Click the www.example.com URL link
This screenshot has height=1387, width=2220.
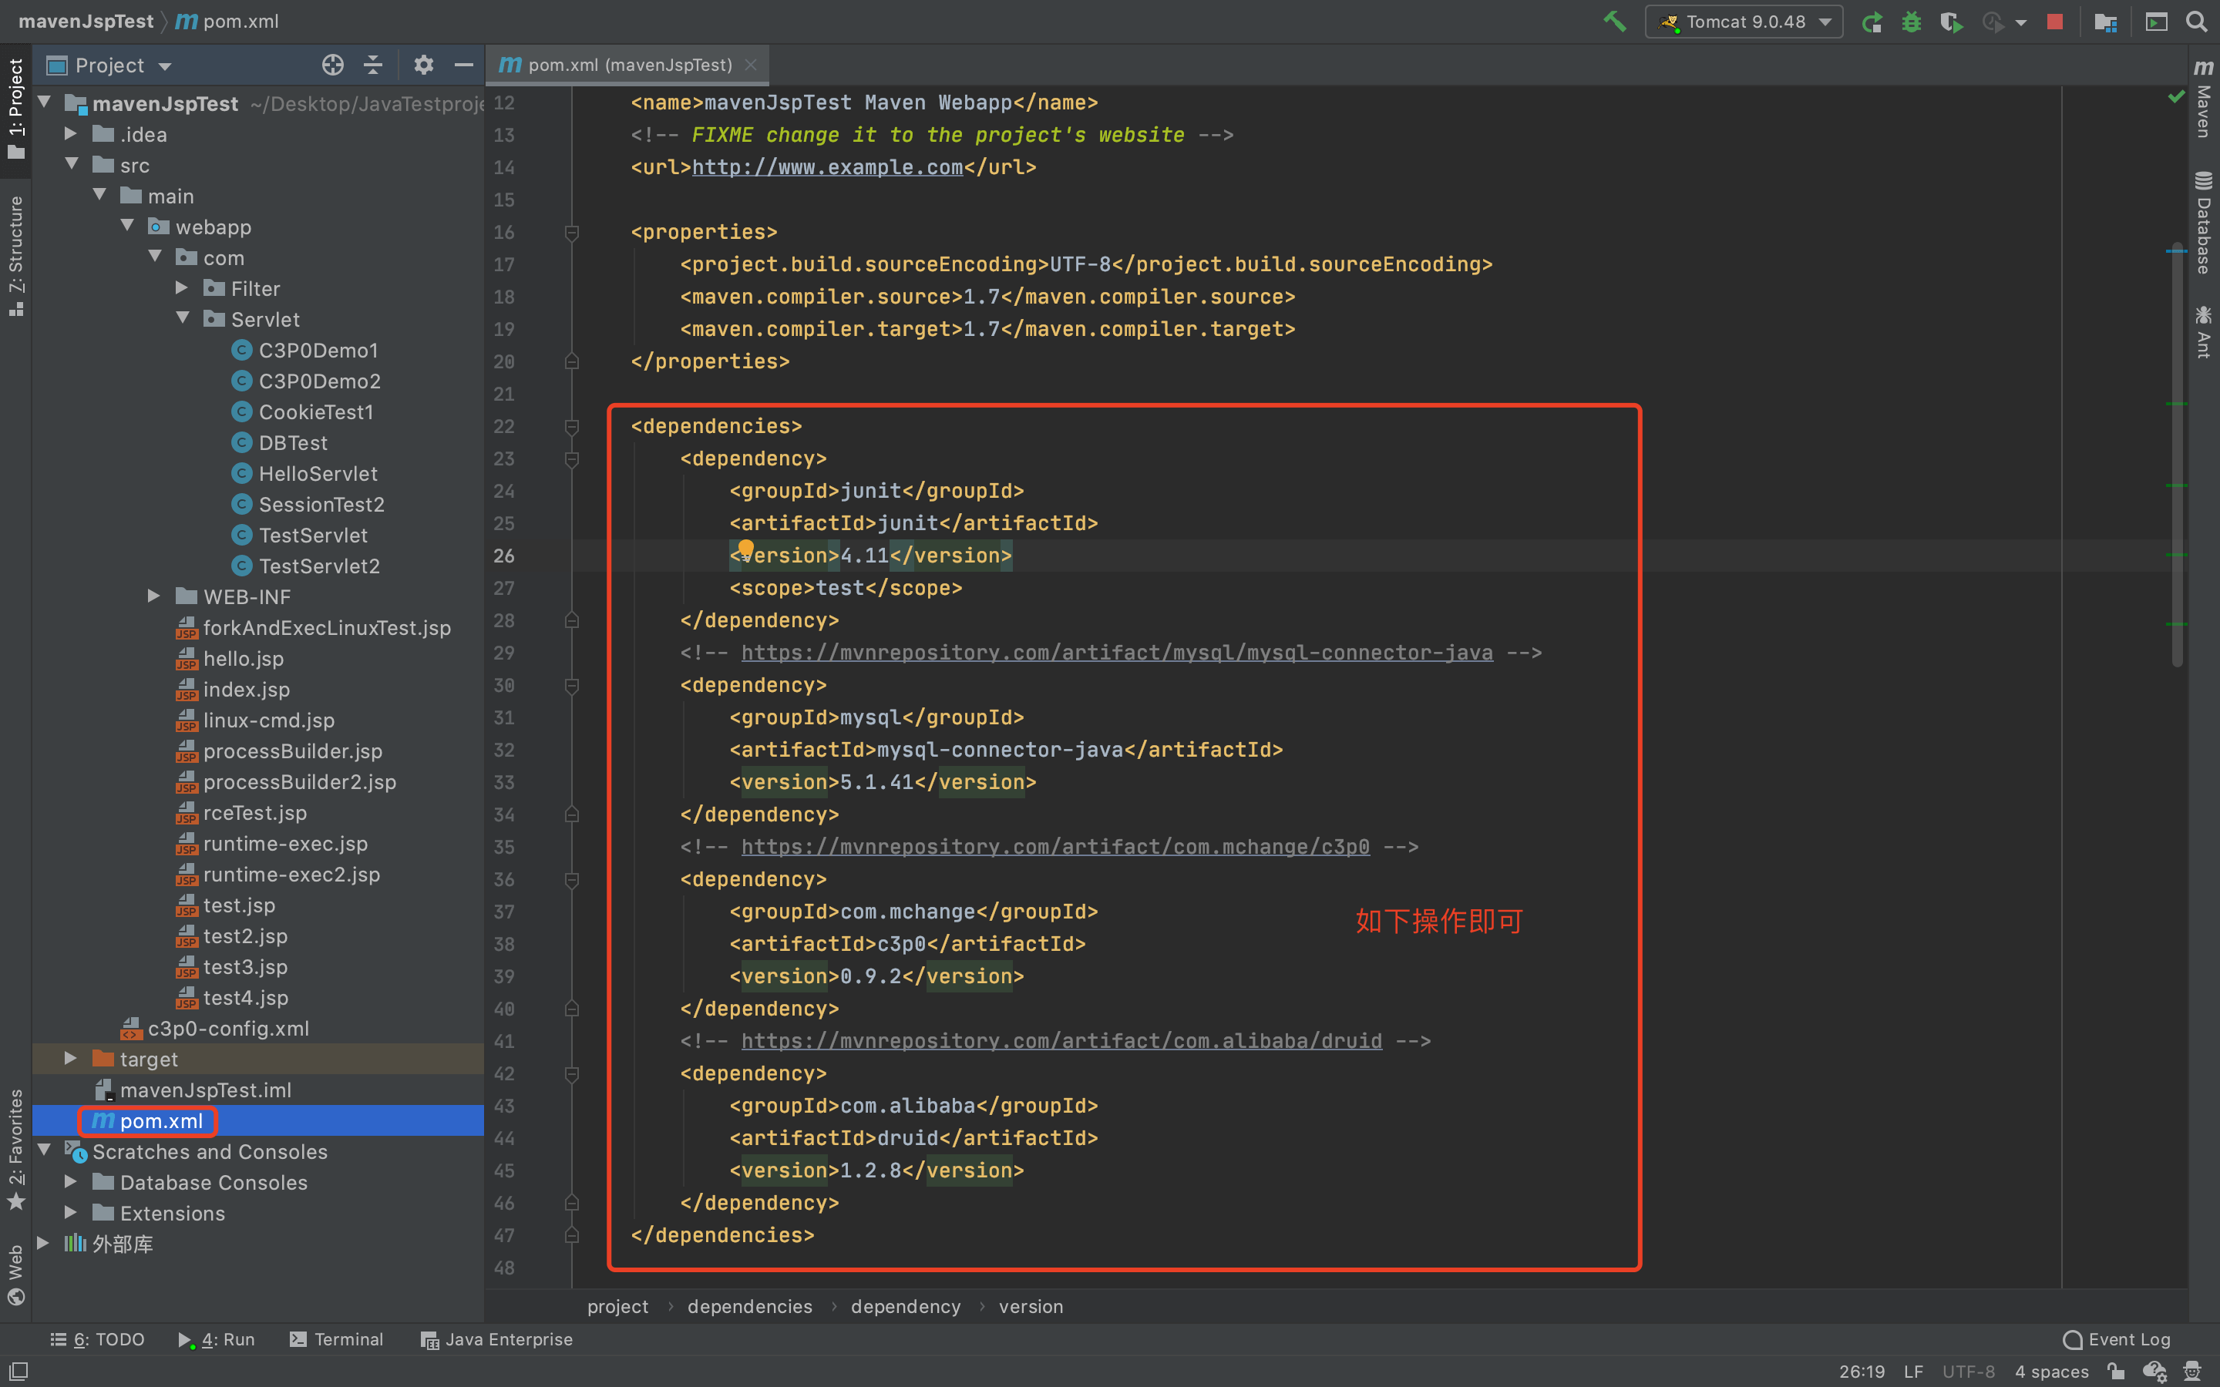[x=827, y=167]
